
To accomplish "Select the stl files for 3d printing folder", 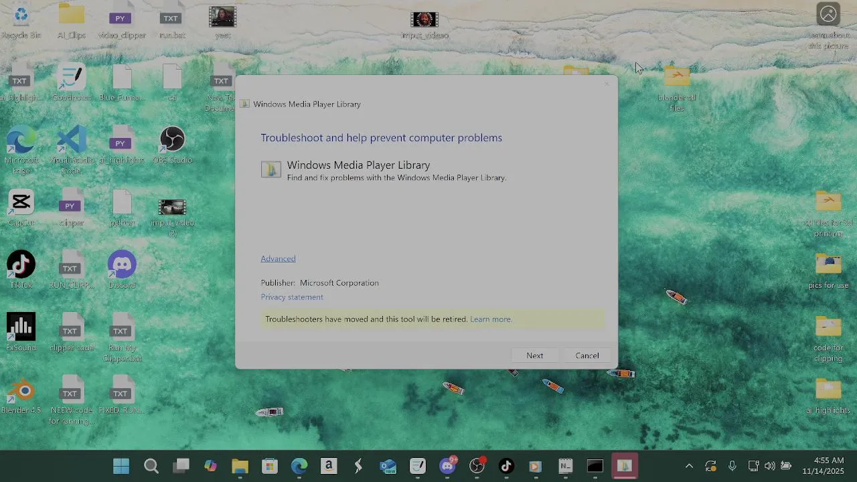I will [x=828, y=214].
